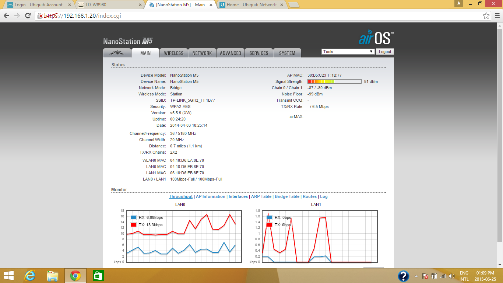Show hidden tray icons arrow
503x283 pixels.
(x=416, y=276)
